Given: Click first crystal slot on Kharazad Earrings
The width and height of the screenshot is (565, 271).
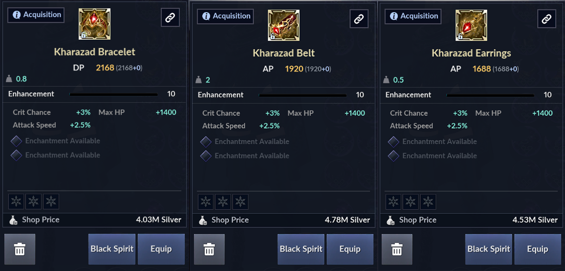Looking at the screenshot, I should (x=393, y=202).
